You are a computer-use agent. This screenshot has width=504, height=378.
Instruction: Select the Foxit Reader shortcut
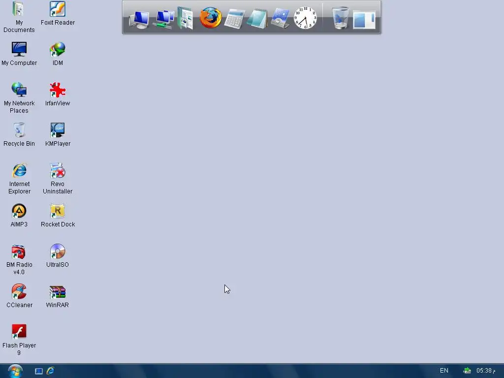tap(58, 13)
